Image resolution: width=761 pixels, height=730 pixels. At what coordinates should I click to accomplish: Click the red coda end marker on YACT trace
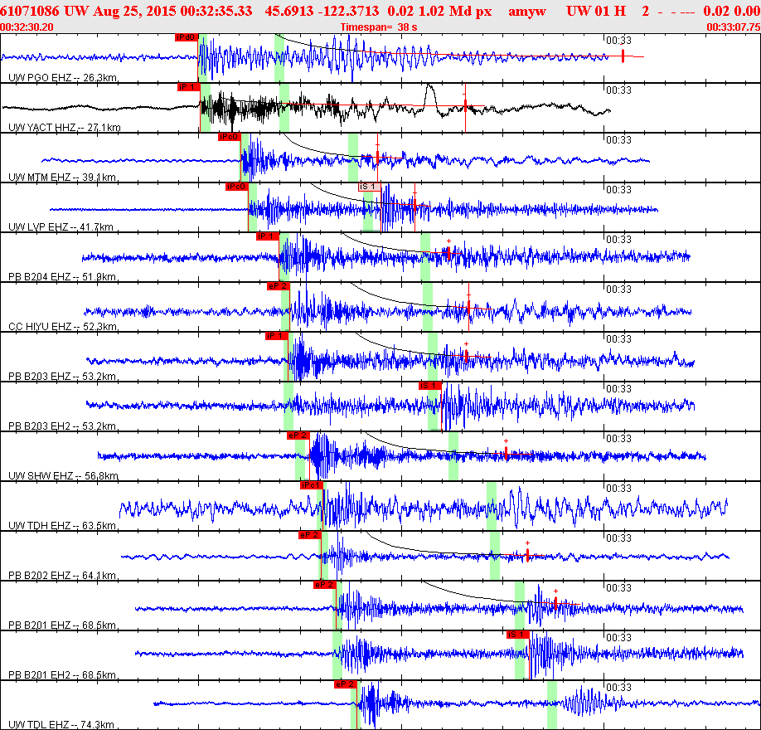coord(465,105)
